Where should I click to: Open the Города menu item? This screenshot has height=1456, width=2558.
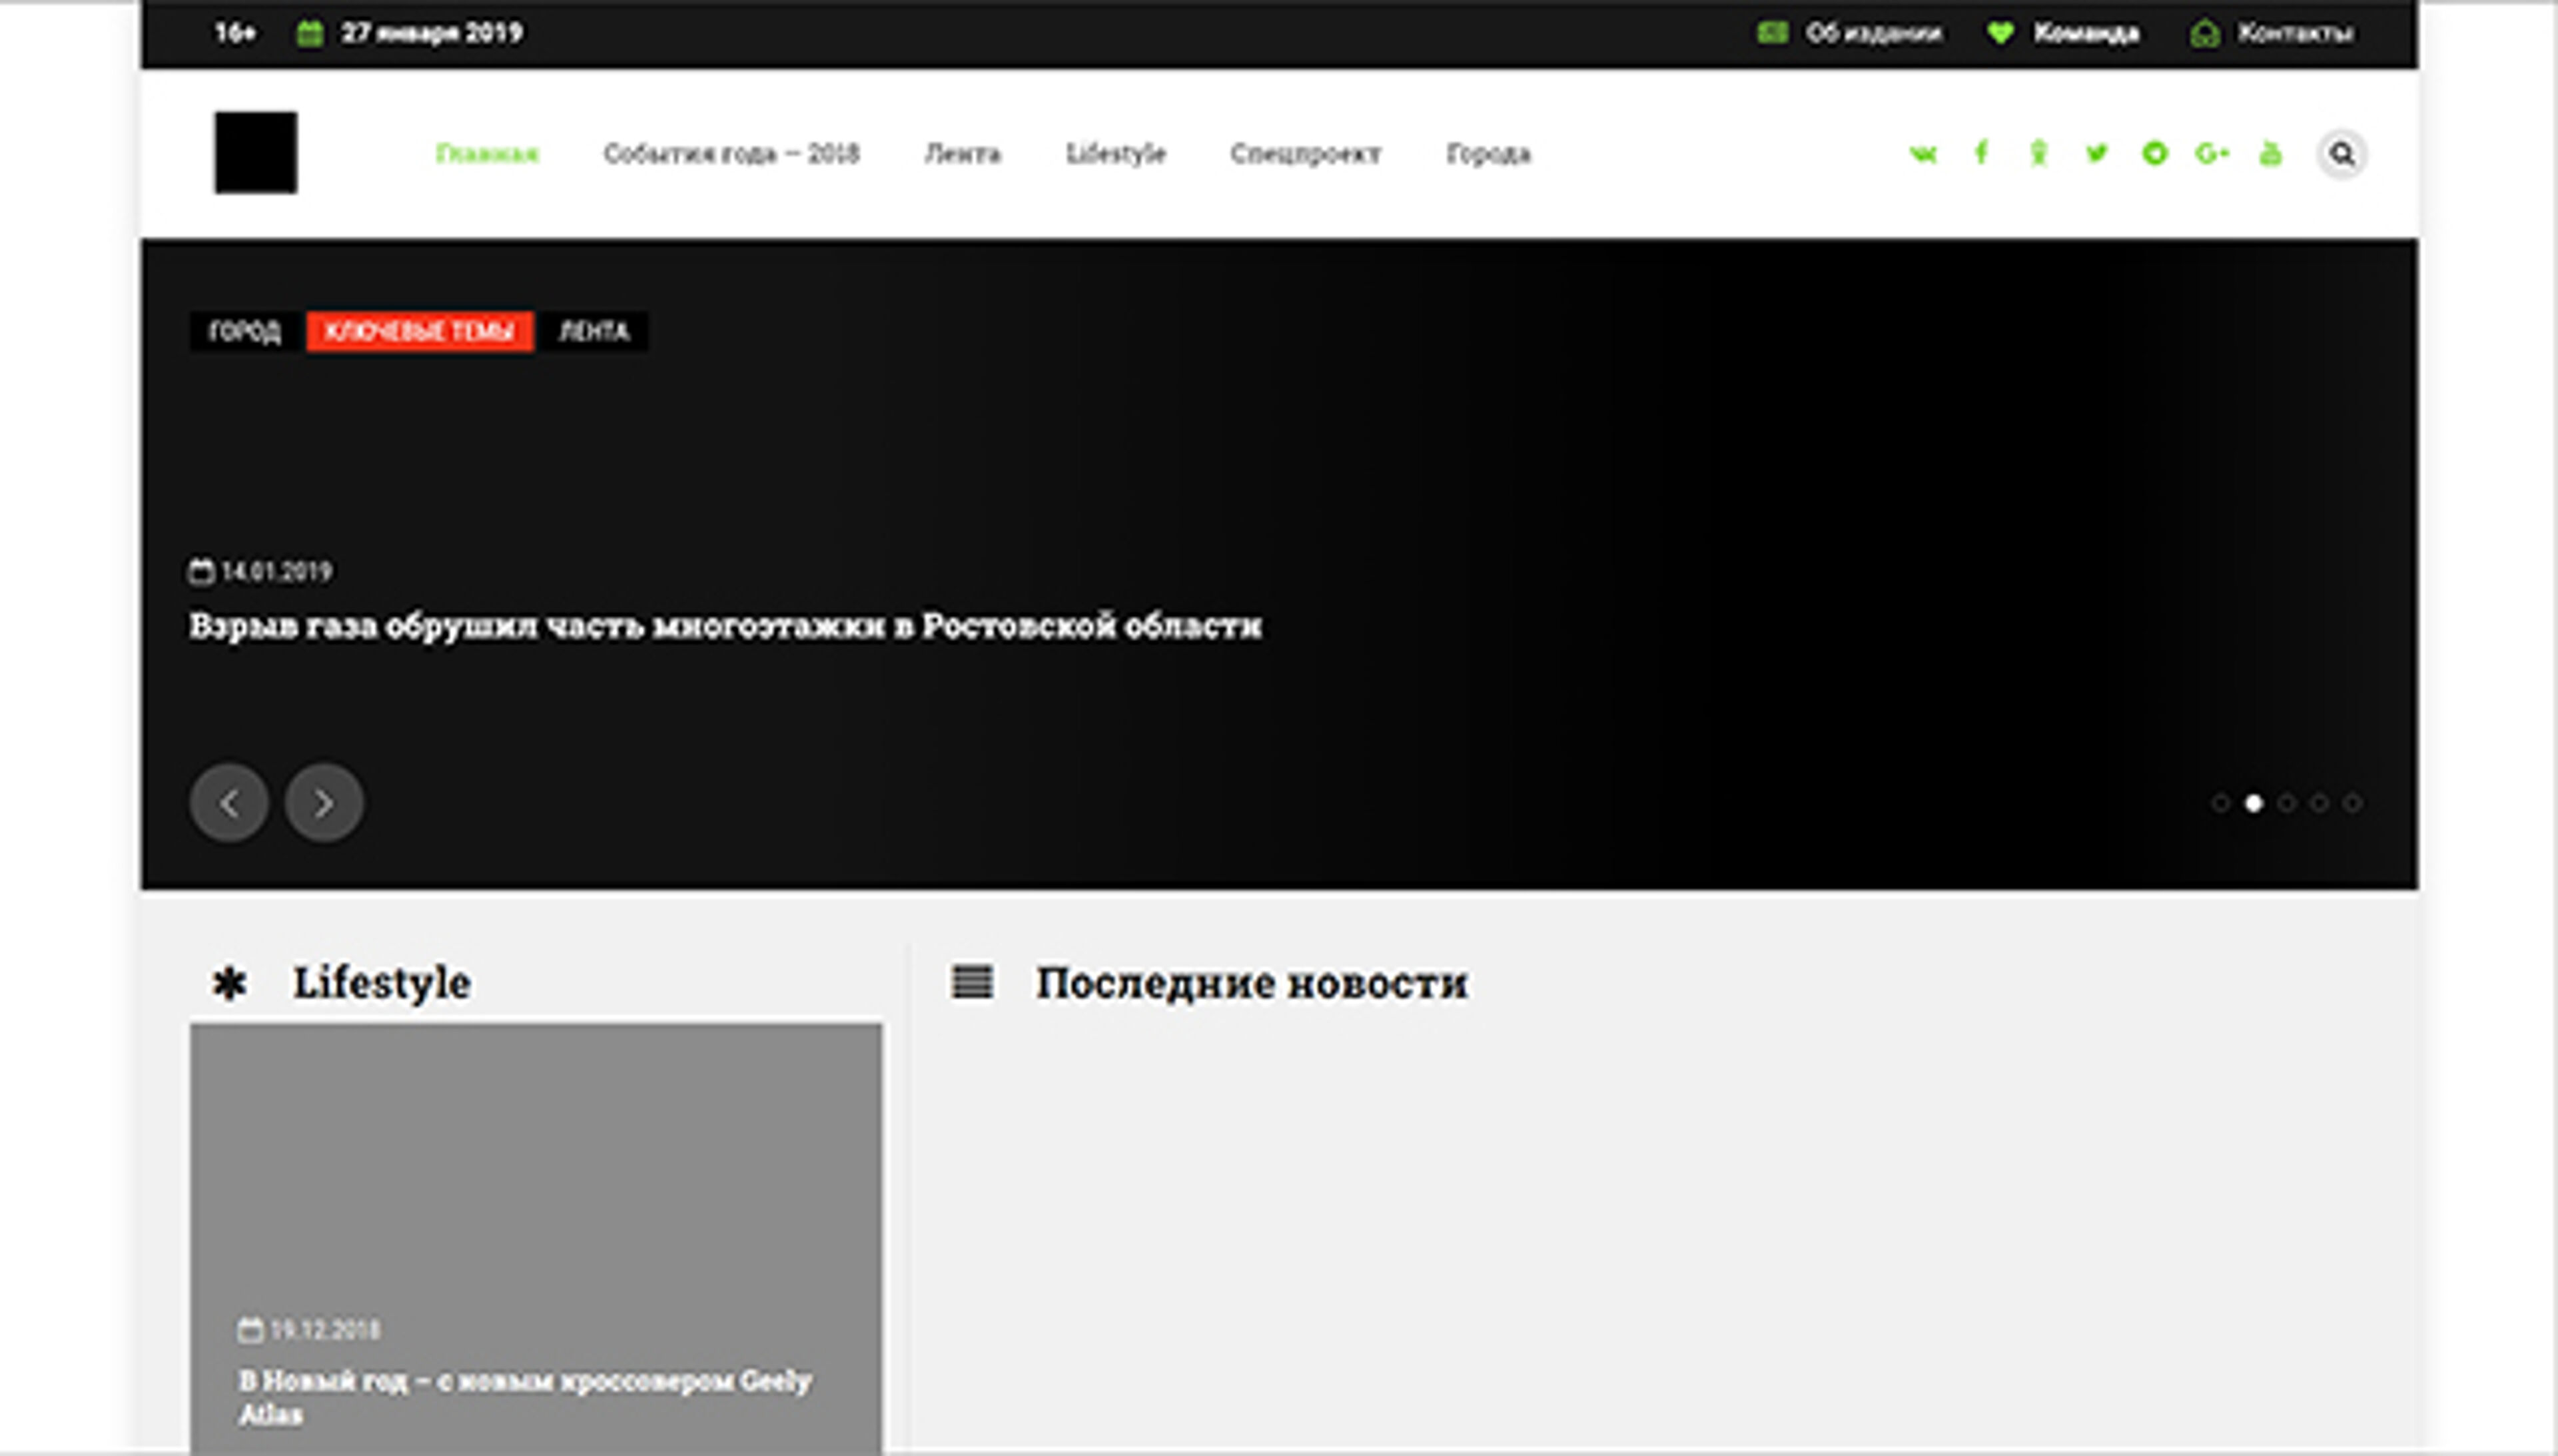click(x=1488, y=154)
